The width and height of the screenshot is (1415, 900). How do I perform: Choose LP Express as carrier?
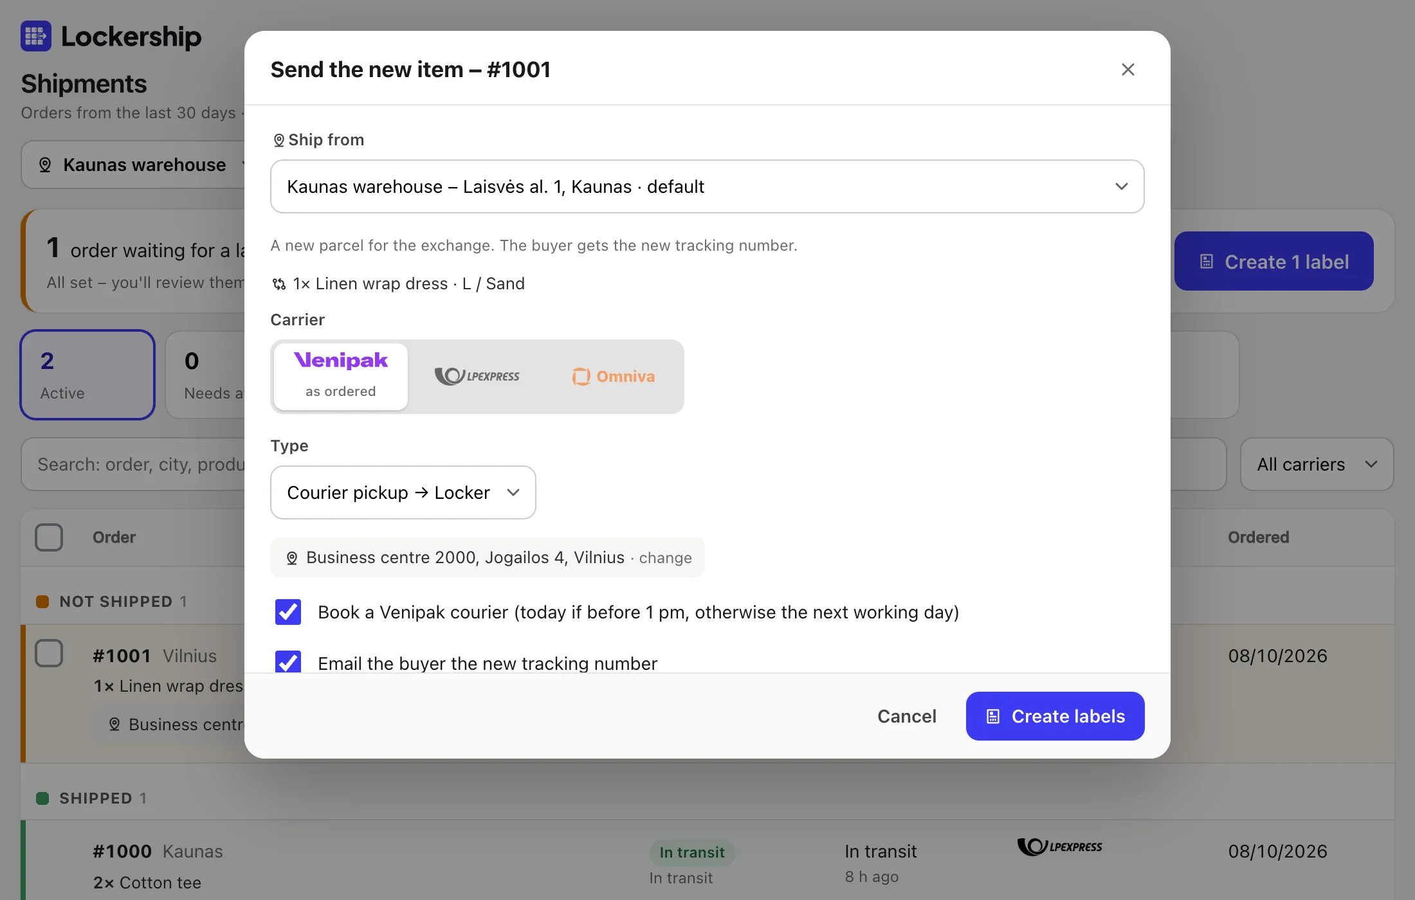477,376
